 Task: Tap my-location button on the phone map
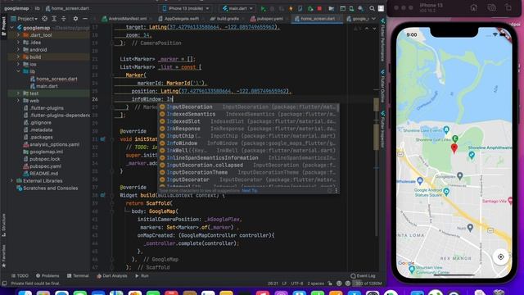click(500, 256)
